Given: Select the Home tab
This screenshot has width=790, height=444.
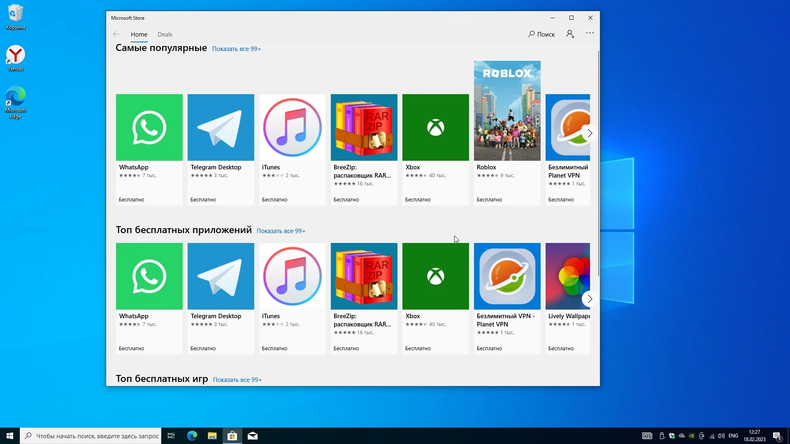Looking at the screenshot, I should tap(139, 35).
